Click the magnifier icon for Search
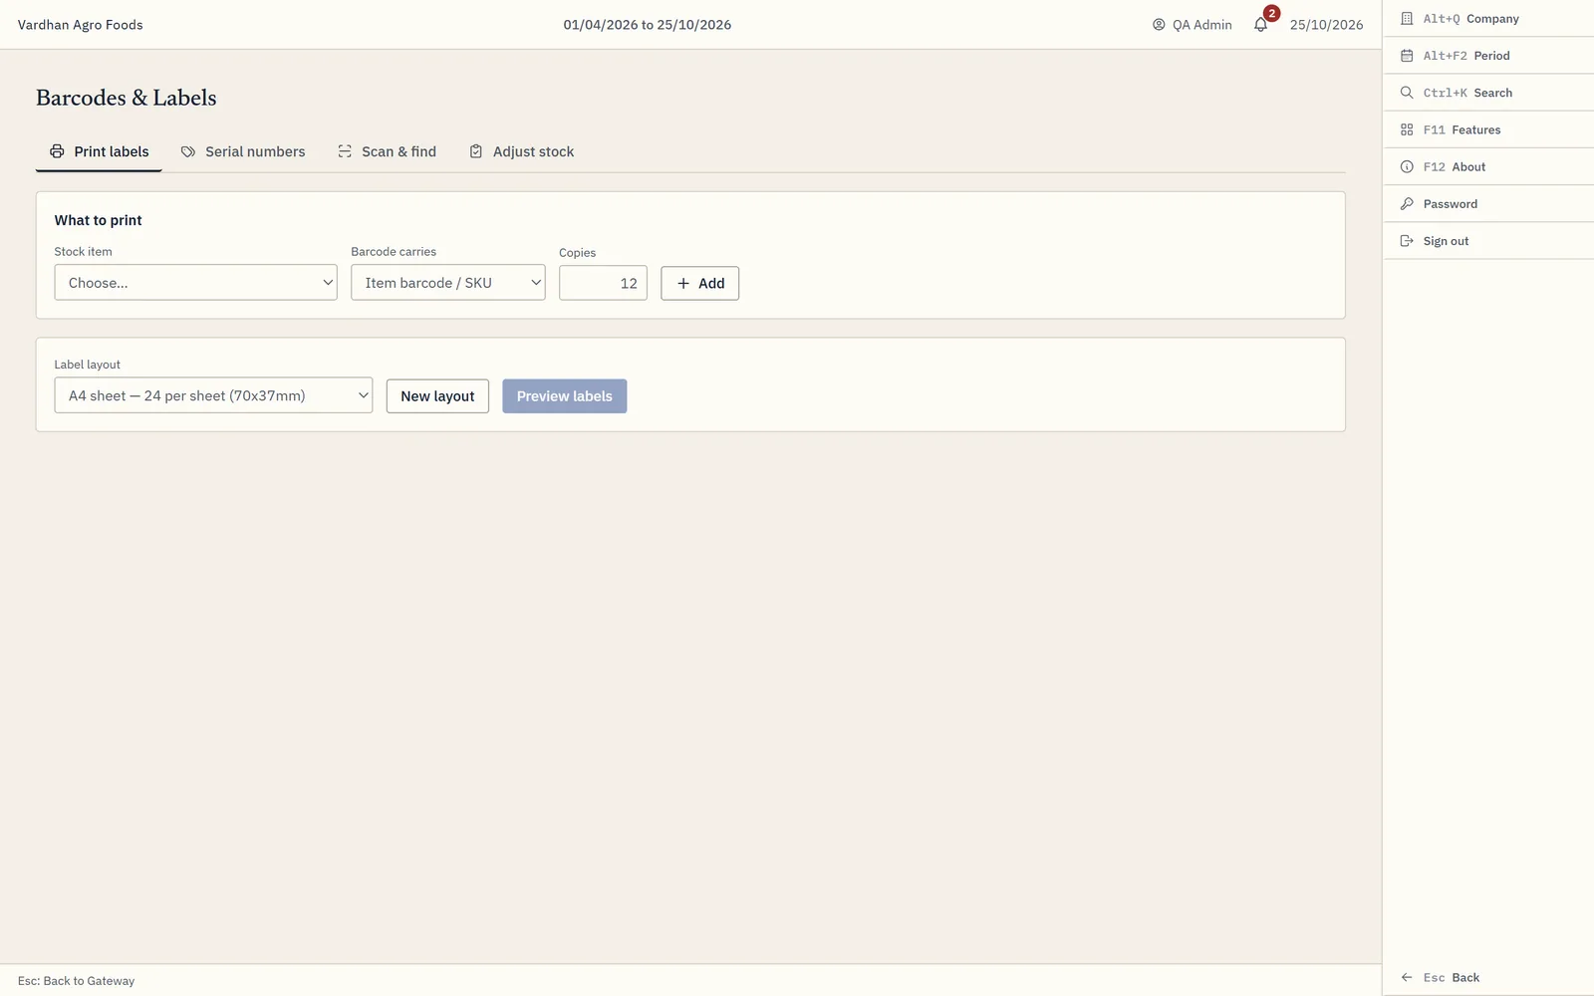Screen dimensions: 1594x996 (x=1407, y=93)
